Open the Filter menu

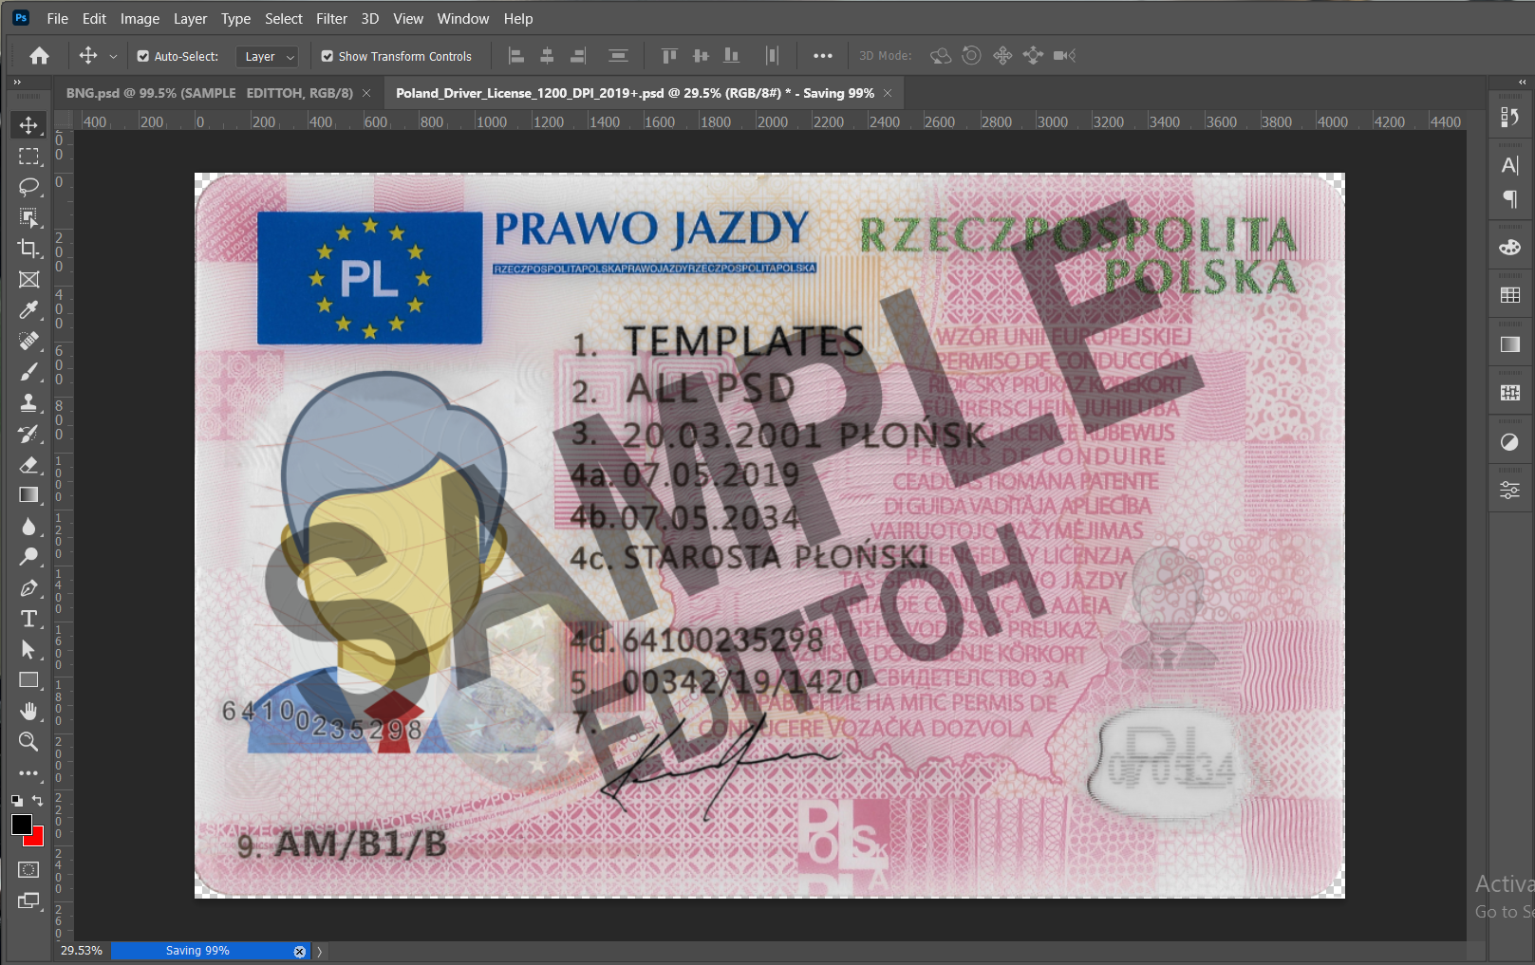(331, 19)
